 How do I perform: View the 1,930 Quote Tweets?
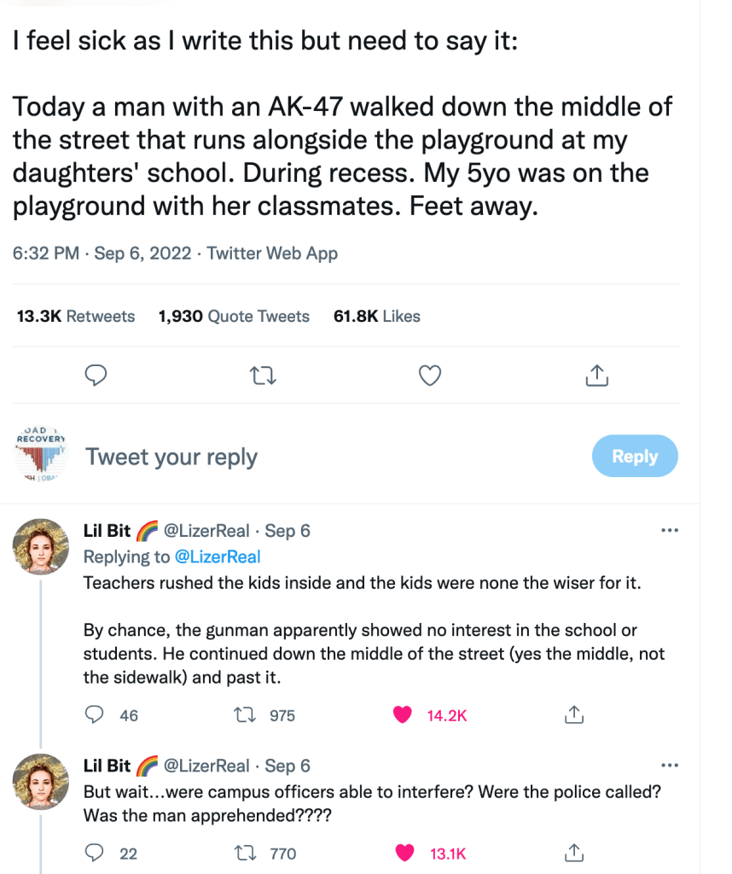pos(234,317)
